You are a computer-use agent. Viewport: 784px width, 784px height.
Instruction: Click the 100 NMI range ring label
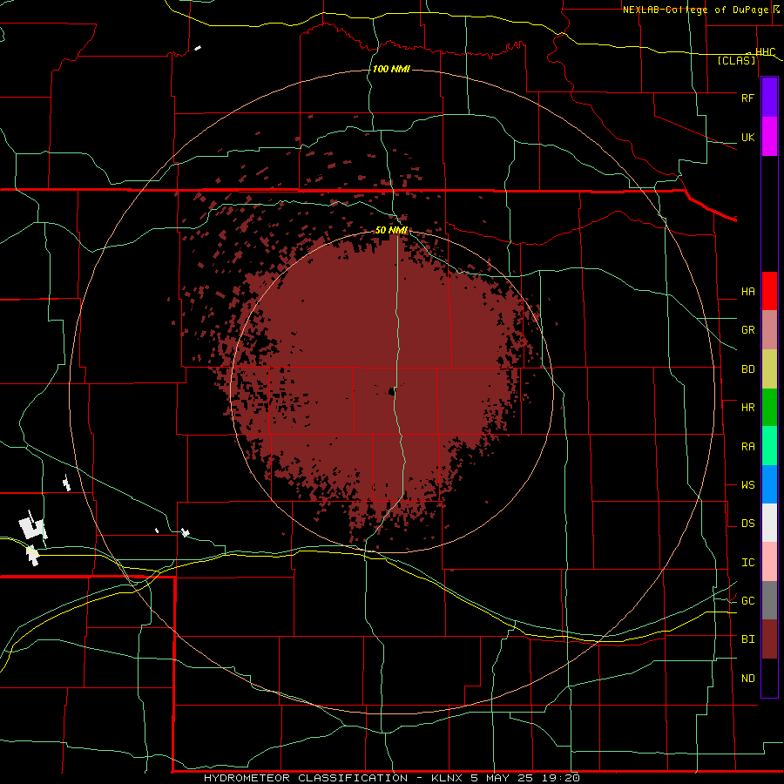click(x=391, y=69)
